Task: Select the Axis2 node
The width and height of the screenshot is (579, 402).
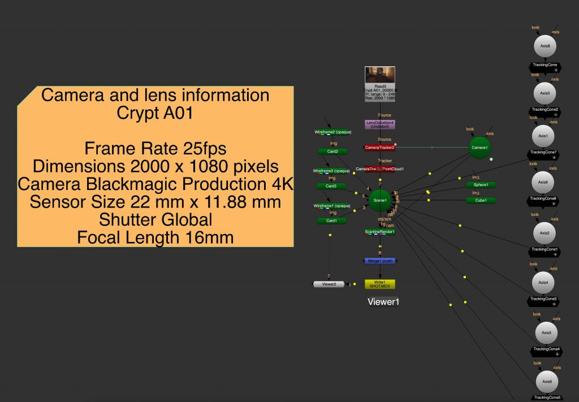Action: [545, 233]
